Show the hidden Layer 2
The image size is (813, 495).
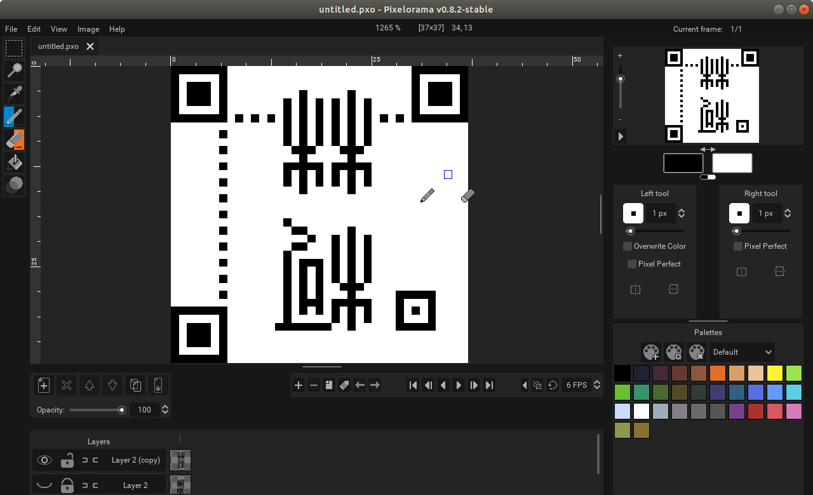pyautogui.click(x=44, y=485)
